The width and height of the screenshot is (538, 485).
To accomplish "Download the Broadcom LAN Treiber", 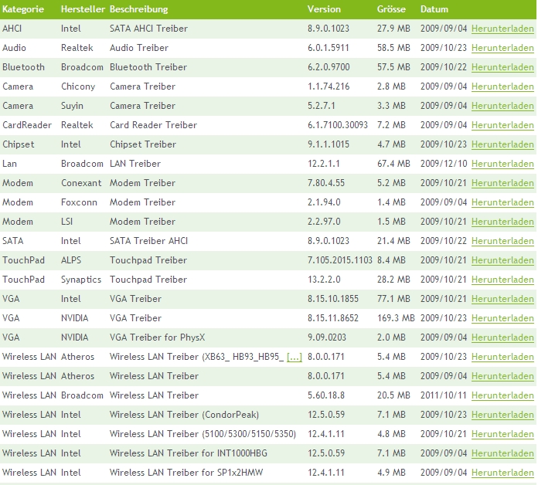I will coord(502,164).
